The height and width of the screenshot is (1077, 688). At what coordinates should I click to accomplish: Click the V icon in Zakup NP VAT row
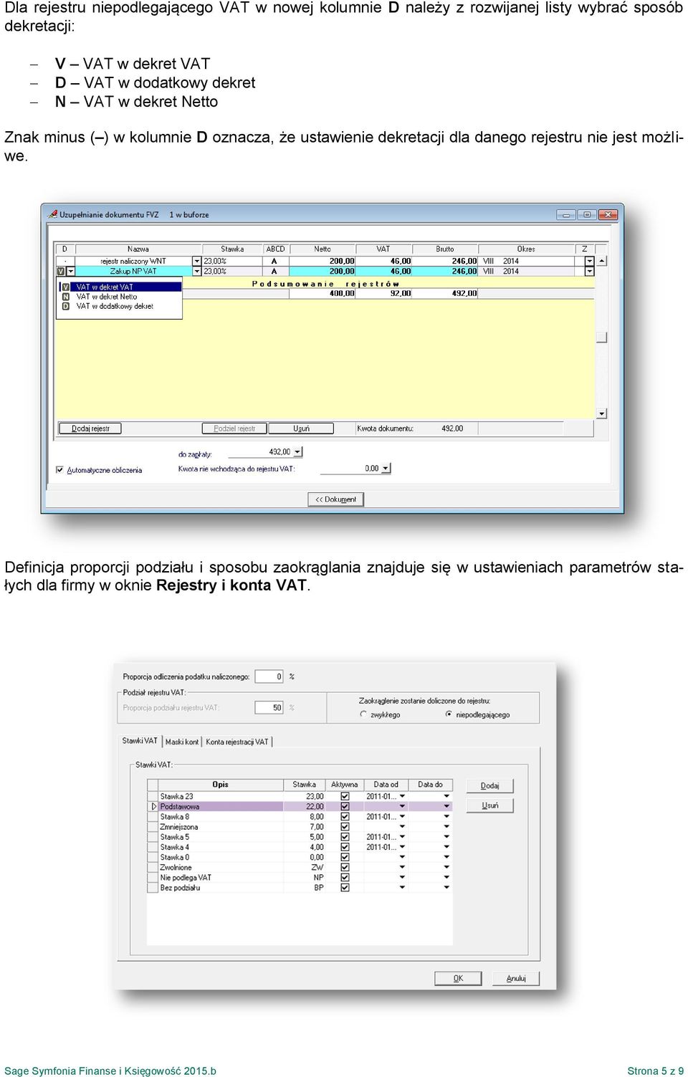tap(61, 272)
